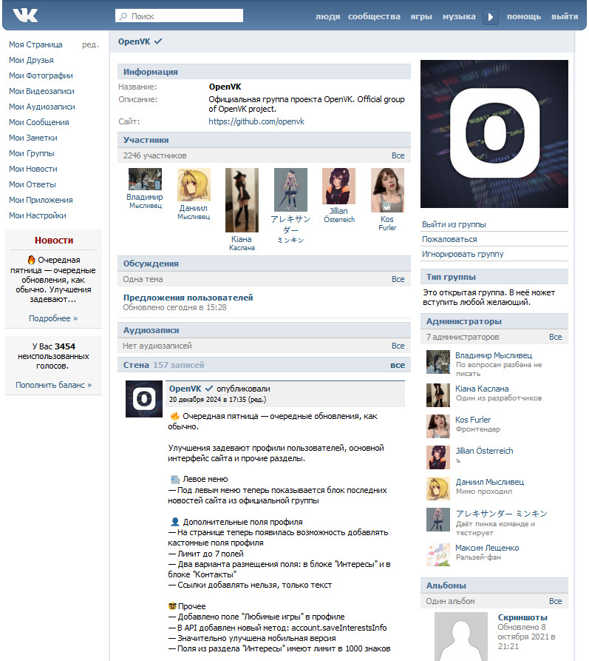589x661 pixels.
Task: Go to Моя Страница
Action: click(35, 44)
